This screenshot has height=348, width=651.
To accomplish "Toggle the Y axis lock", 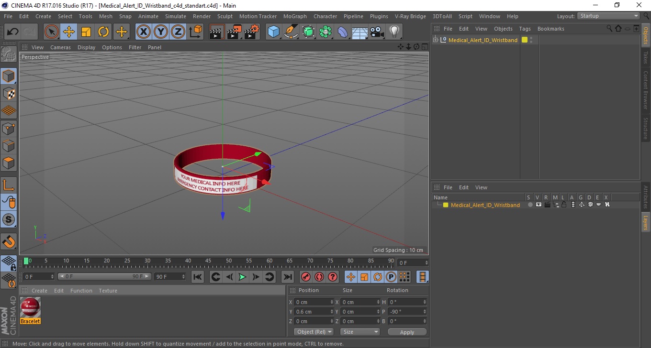I will (161, 32).
